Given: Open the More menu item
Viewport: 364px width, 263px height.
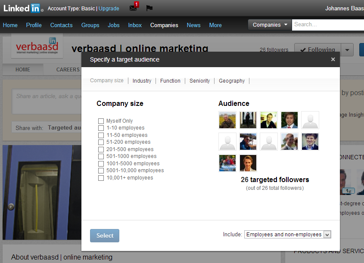Looking at the screenshot, I should pos(215,25).
